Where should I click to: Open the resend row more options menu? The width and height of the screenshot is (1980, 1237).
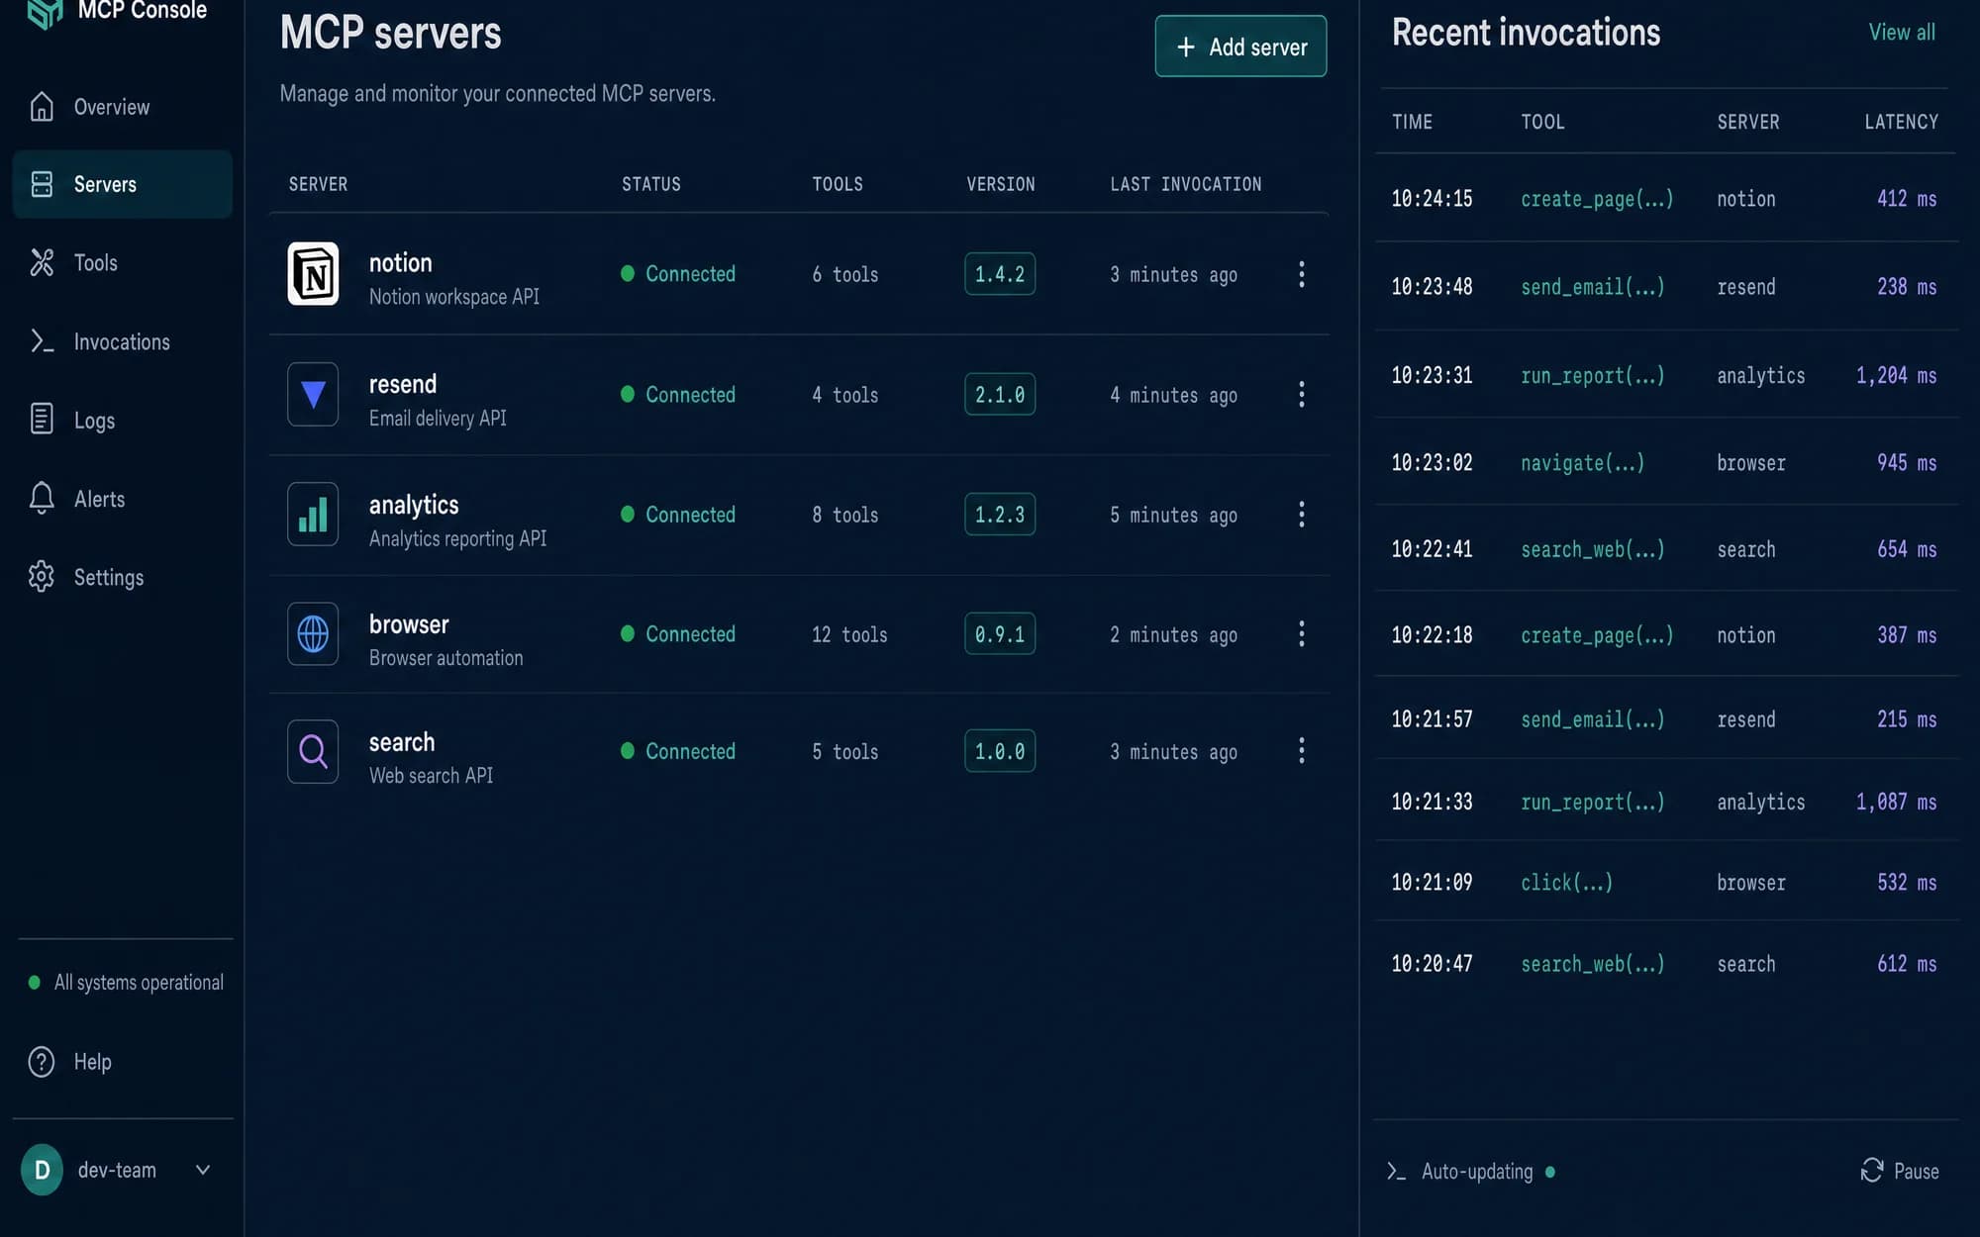point(1302,395)
